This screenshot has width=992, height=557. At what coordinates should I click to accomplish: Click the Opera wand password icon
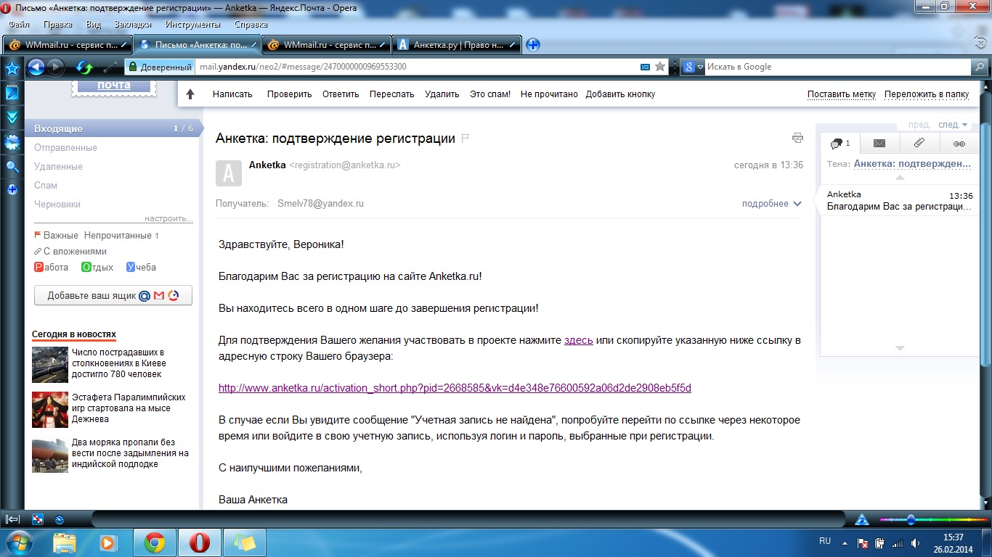tap(110, 67)
